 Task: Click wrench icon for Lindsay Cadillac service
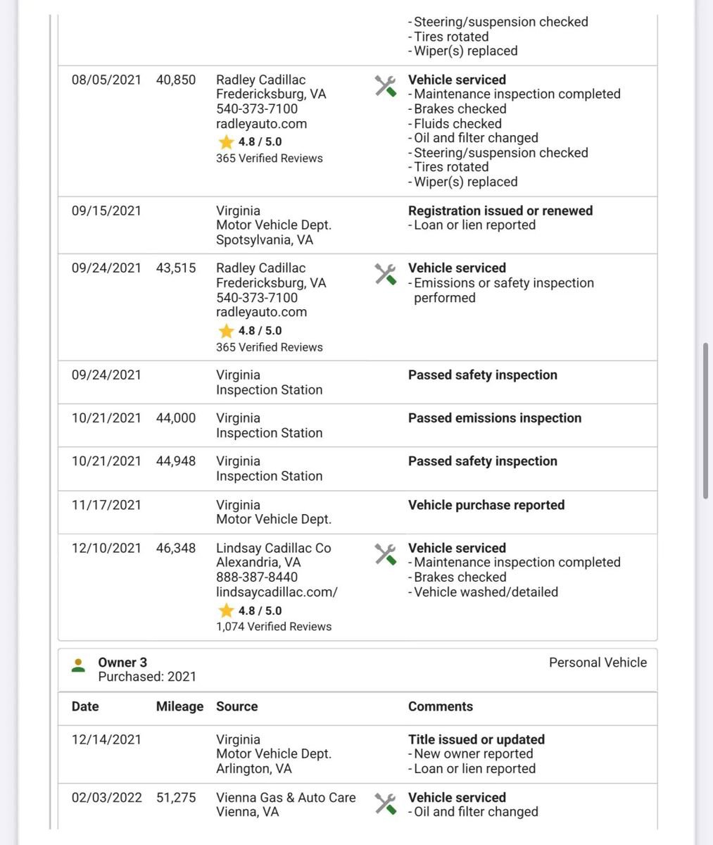[385, 554]
